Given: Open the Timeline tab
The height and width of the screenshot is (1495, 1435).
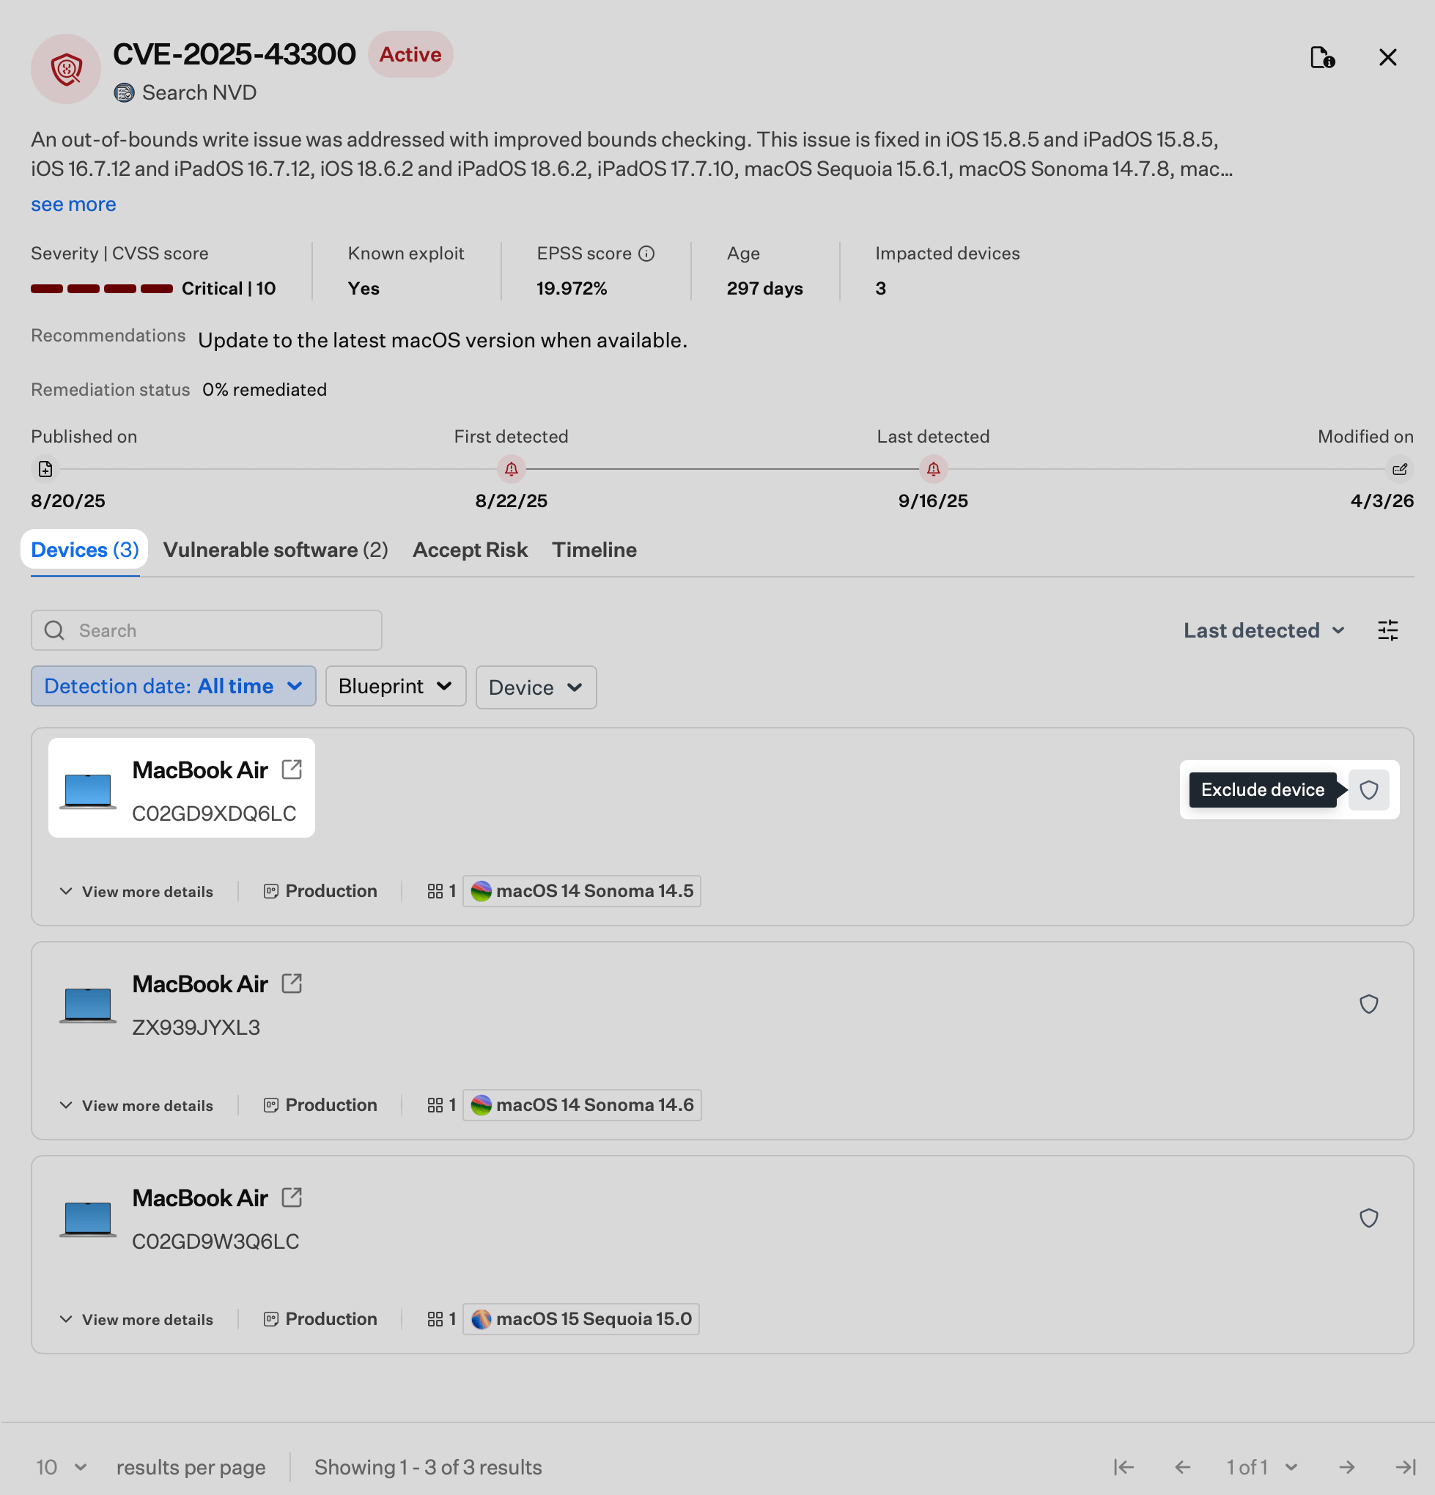Looking at the screenshot, I should tap(594, 549).
